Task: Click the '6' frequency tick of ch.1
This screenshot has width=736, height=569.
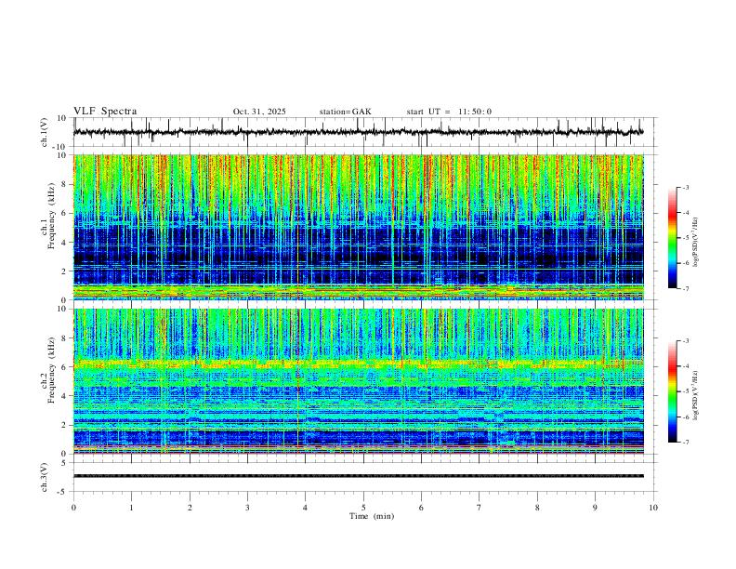Action: [64, 213]
